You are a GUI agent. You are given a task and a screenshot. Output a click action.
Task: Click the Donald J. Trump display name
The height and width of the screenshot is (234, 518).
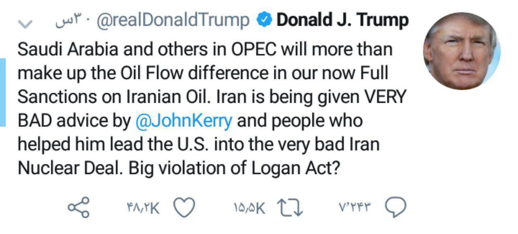[x=342, y=21]
